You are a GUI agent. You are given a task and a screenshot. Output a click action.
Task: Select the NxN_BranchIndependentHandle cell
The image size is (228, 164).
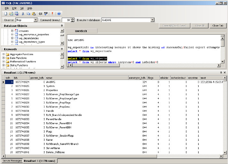pyautogui.click(x=64, y=115)
